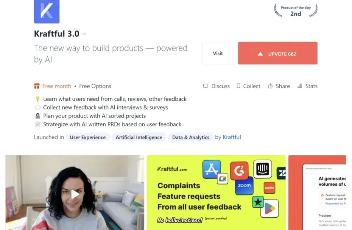Click the Share upload icon
This screenshot has width=352, height=230.
pyautogui.click(x=270, y=86)
